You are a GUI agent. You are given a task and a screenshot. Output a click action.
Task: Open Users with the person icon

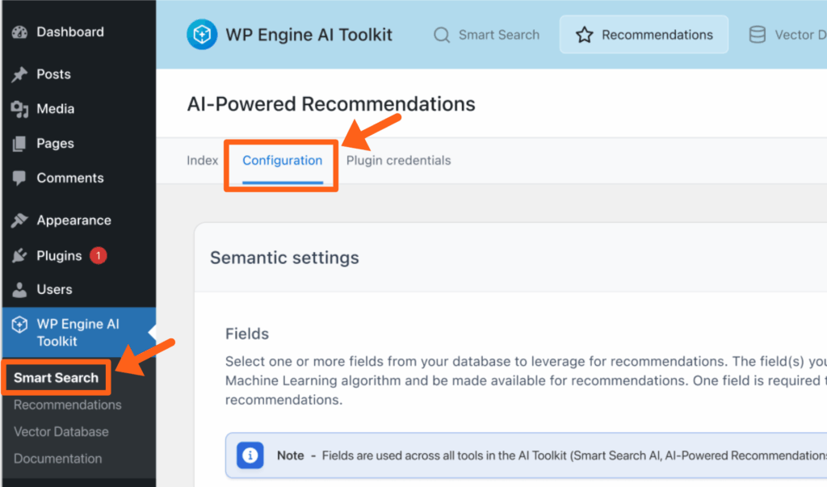[x=18, y=289]
